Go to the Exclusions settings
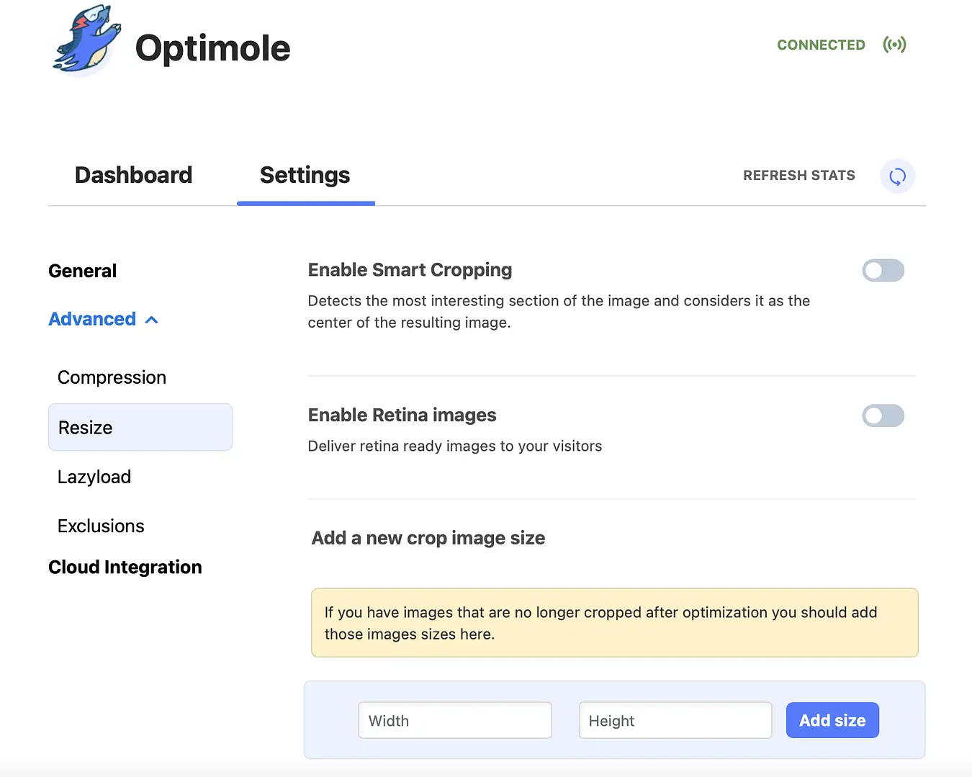972x777 pixels. coord(101,526)
